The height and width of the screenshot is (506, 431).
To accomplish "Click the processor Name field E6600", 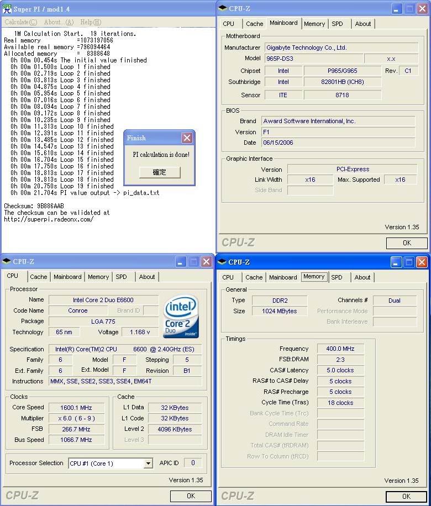I will [103, 300].
